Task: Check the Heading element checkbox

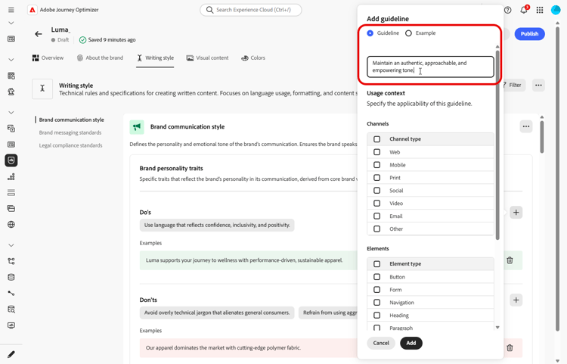Action: point(376,315)
